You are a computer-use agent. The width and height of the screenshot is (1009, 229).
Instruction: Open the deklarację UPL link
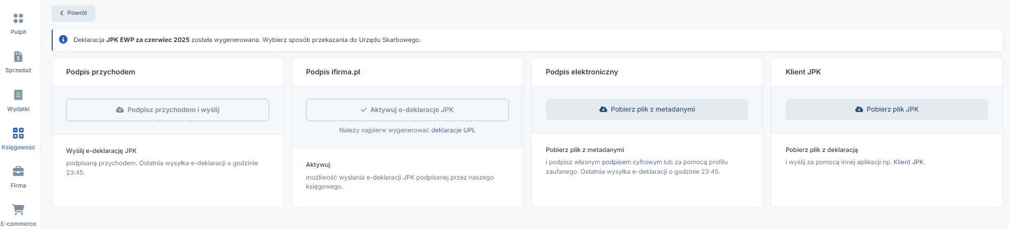453,130
